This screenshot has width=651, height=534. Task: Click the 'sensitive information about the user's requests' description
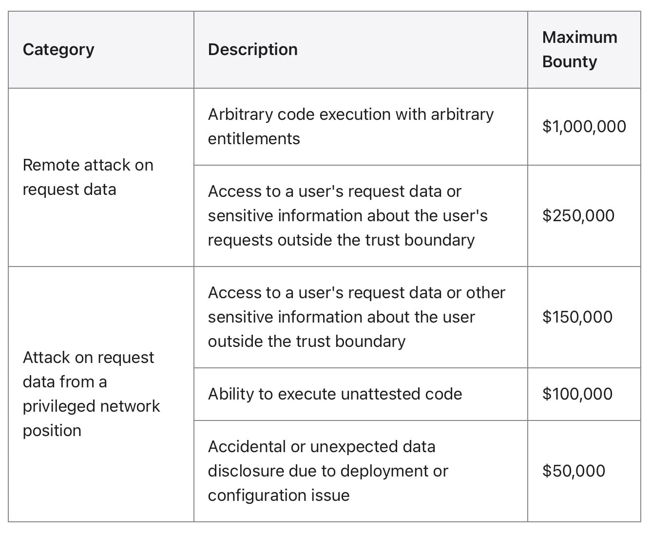(347, 216)
